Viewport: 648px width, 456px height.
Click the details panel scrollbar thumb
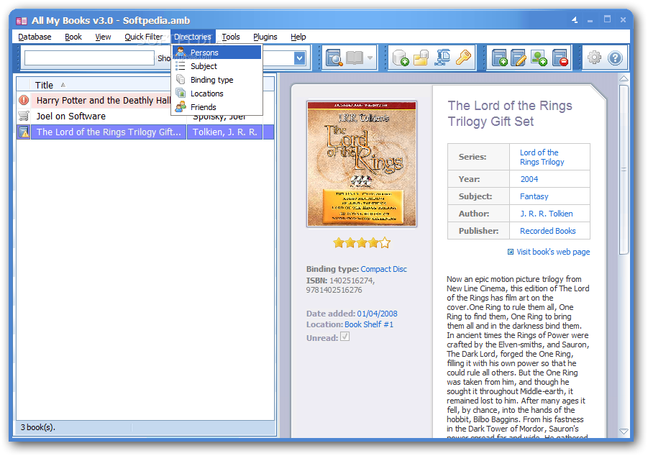(x=624, y=170)
